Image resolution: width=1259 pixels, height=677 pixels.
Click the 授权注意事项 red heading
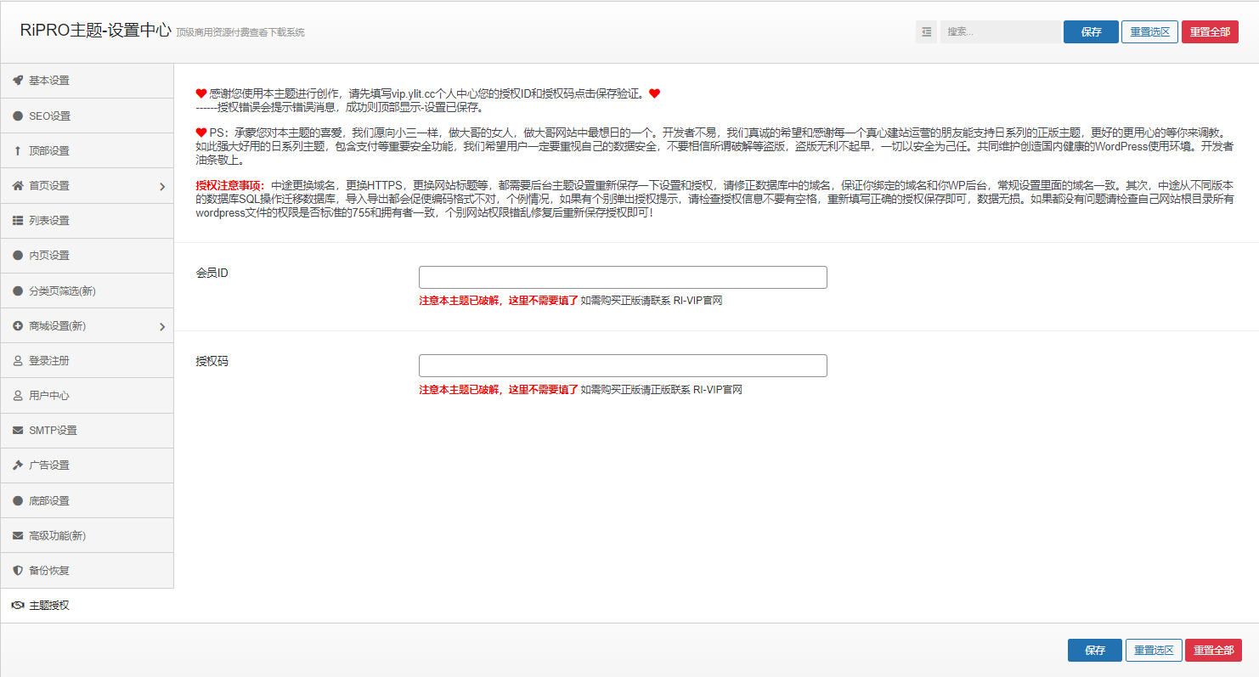(x=229, y=185)
